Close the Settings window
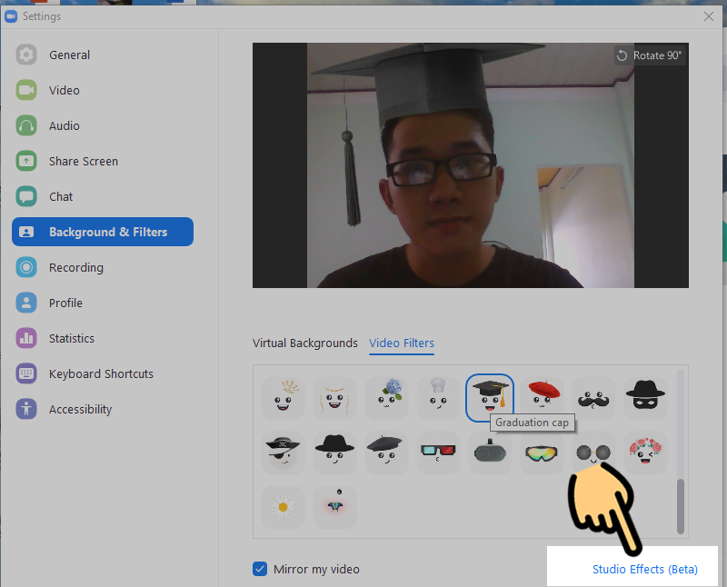Screen dimensions: 727x587 point(709,15)
